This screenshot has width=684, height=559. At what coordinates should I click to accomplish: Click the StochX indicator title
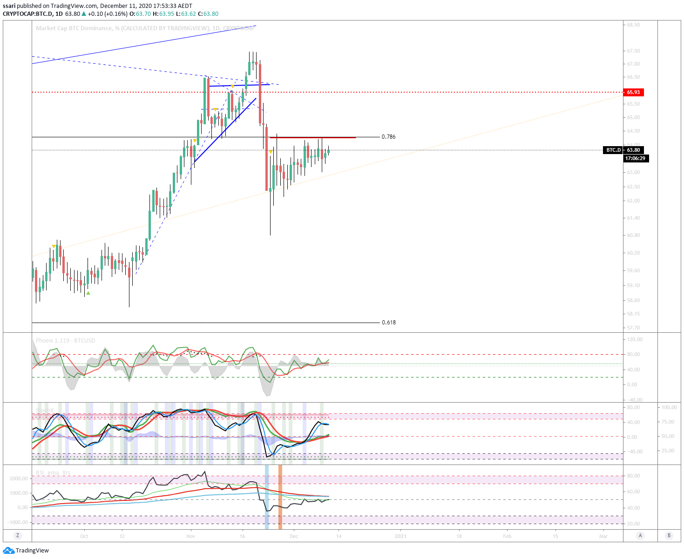pos(45,411)
